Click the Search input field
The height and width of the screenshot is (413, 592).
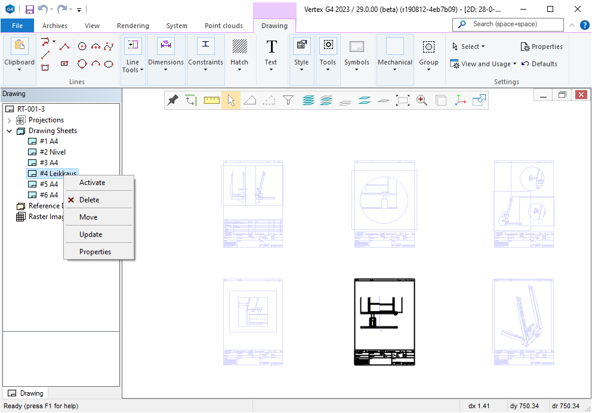coord(513,24)
